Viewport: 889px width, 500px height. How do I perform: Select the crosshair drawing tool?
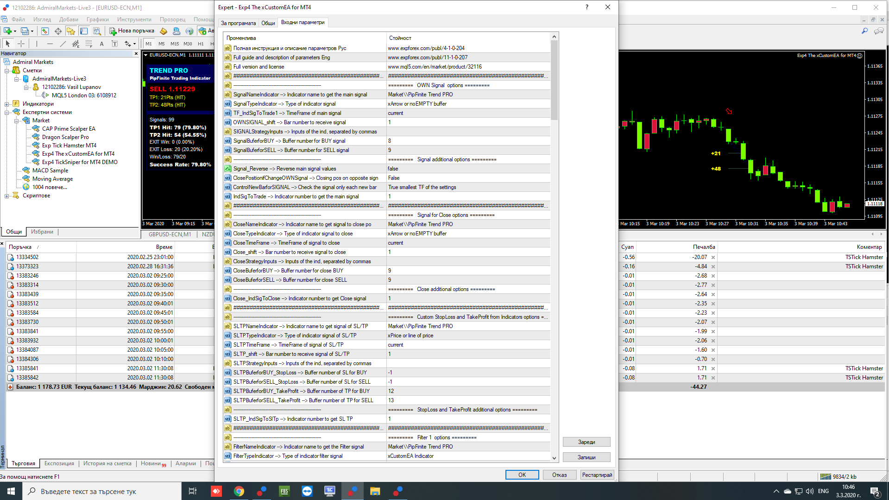pyautogui.click(x=21, y=44)
